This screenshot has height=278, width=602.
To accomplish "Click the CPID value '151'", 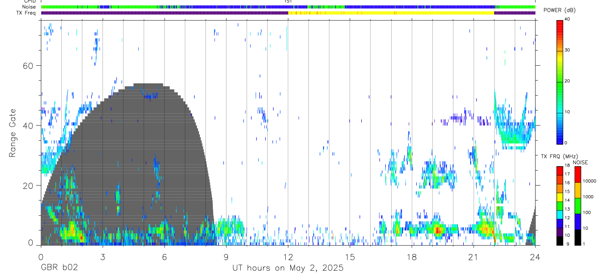I will (x=288, y=1).
